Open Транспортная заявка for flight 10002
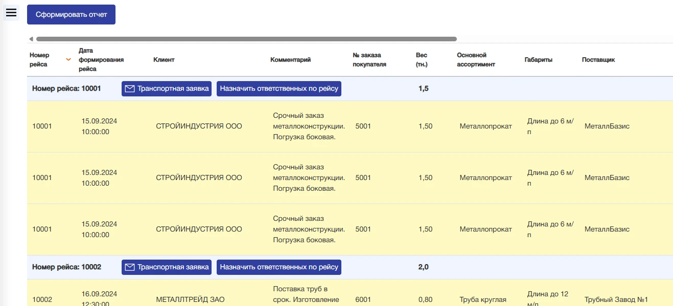673x306 pixels. pyautogui.click(x=167, y=267)
